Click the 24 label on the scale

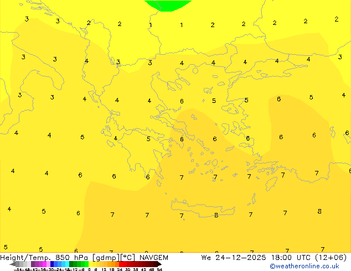coord(120,269)
